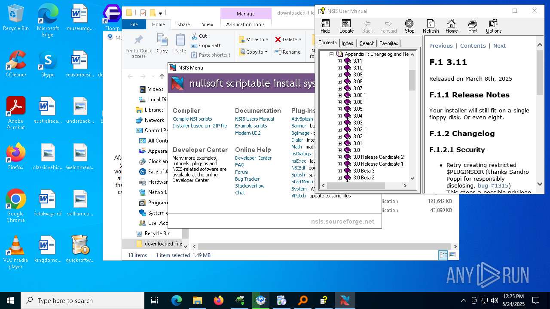Image resolution: width=550 pixels, height=309 pixels.
Task: Open the Move to dropdown
Action: tap(253, 39)
